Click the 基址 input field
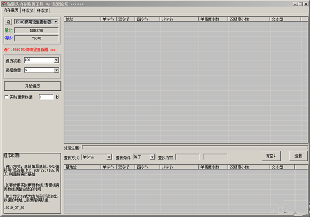 [x=37, y=30]
